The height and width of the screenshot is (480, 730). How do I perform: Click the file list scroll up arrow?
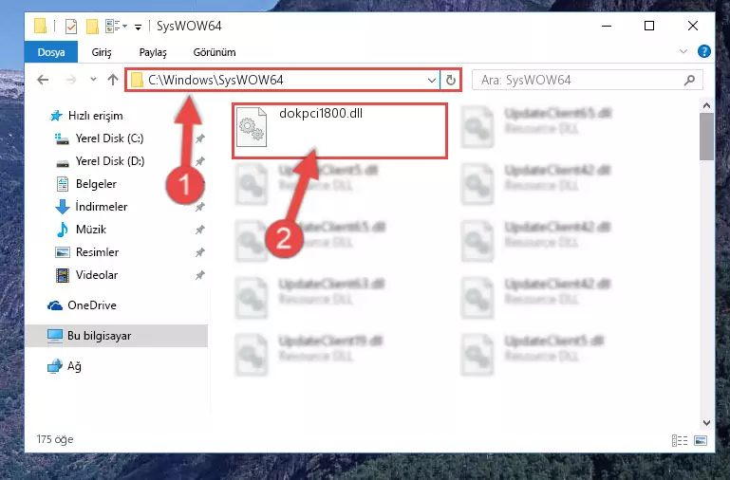(706, 105)
